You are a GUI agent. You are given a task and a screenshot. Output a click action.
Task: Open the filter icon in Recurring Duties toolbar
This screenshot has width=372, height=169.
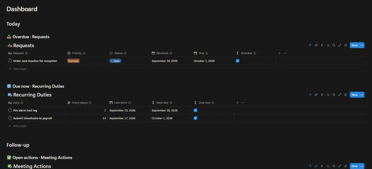pyautogui.click(x=310, y=95)
